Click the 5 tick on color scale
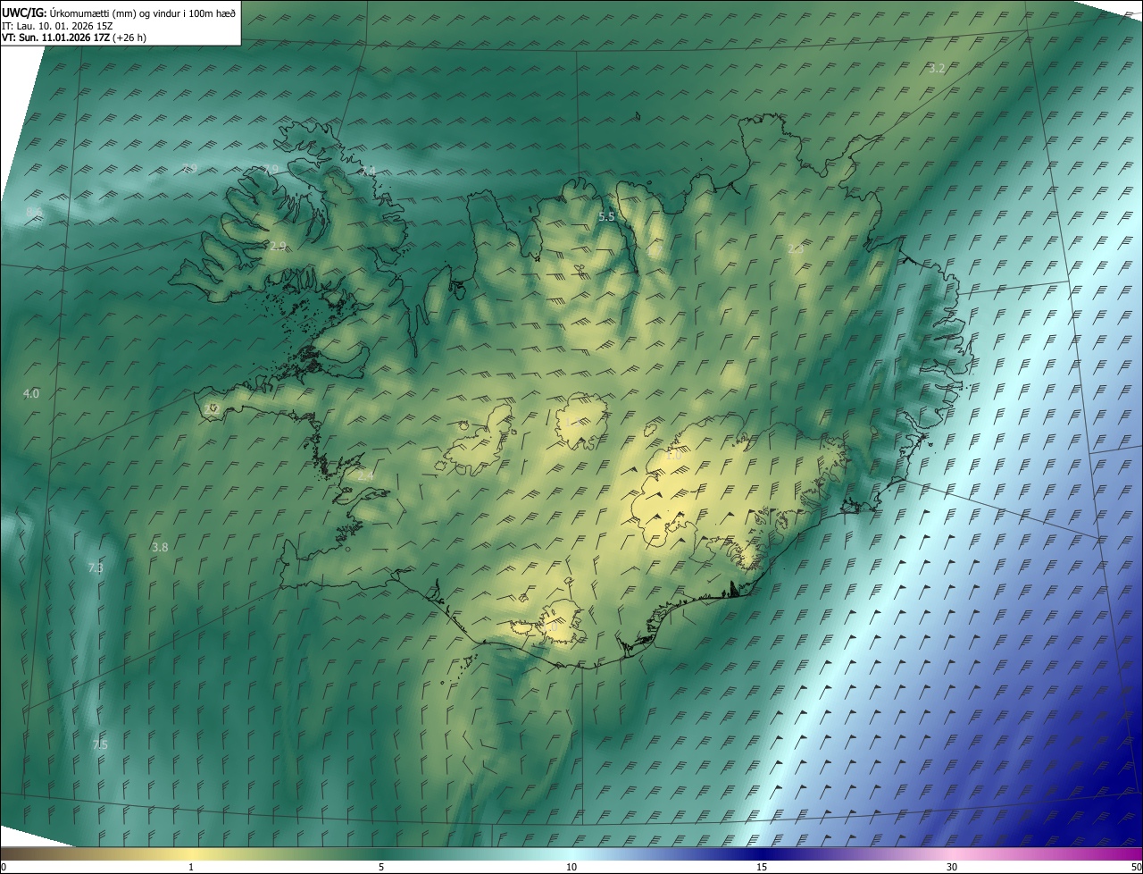Screen dimensions: 1143x874 pos(381,867)
